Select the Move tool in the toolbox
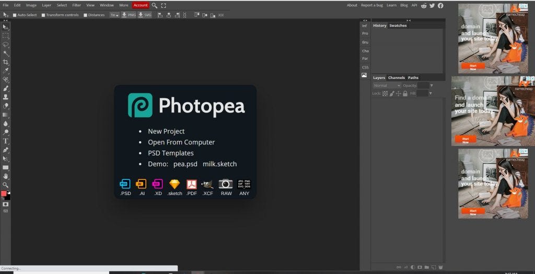535x274 pixels. 5,27
